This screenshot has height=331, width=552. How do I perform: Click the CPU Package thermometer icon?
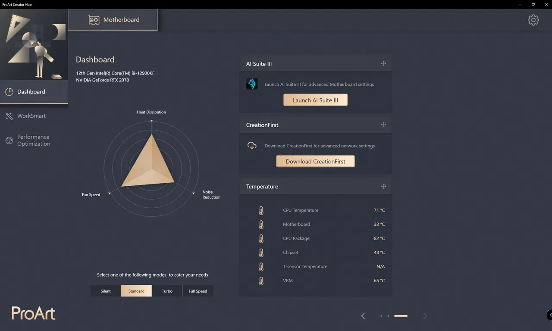261,238
